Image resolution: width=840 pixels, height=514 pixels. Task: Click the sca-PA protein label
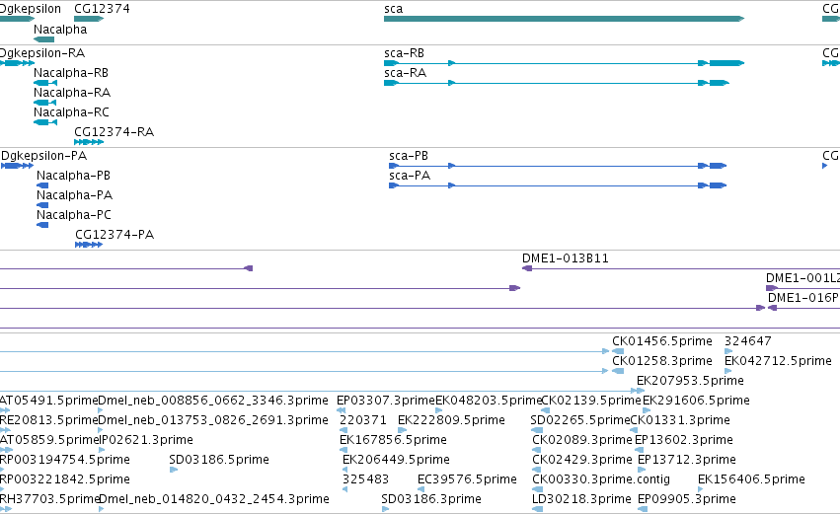410,176
